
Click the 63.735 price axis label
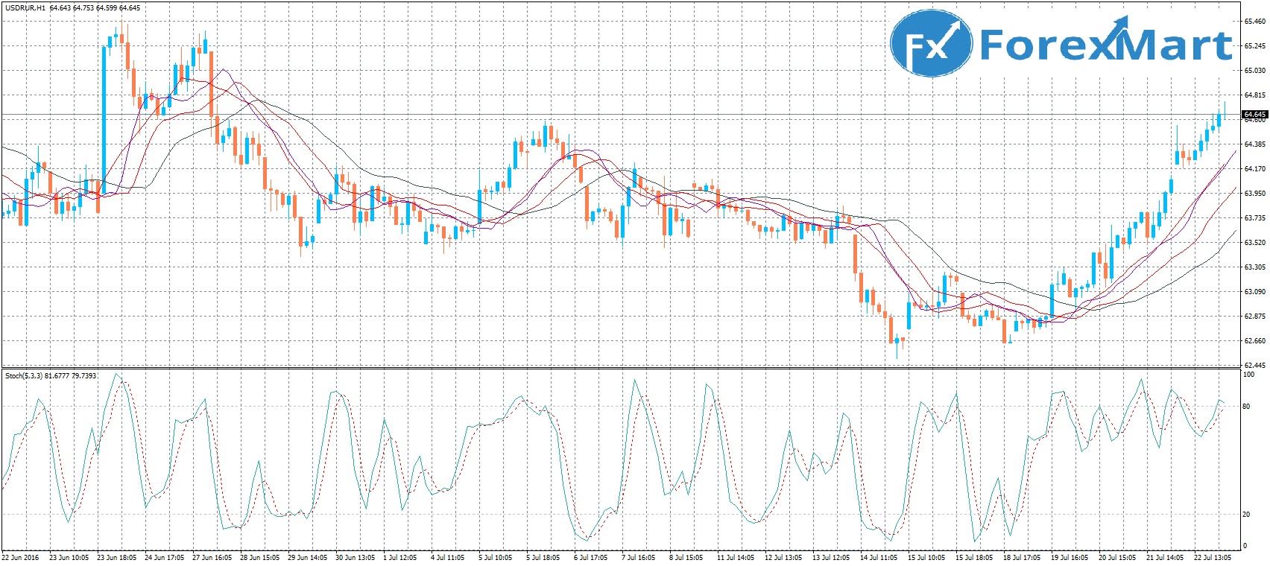(x=1254, y=218)
